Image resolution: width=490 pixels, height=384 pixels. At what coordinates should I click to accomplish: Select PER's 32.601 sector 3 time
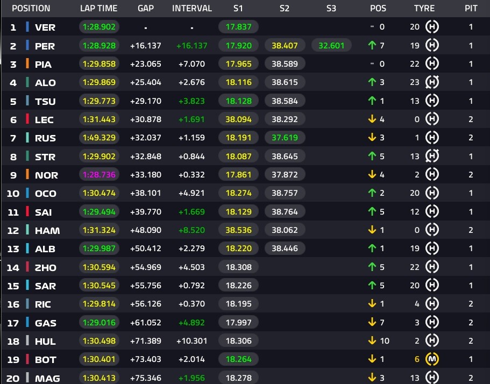331,46
